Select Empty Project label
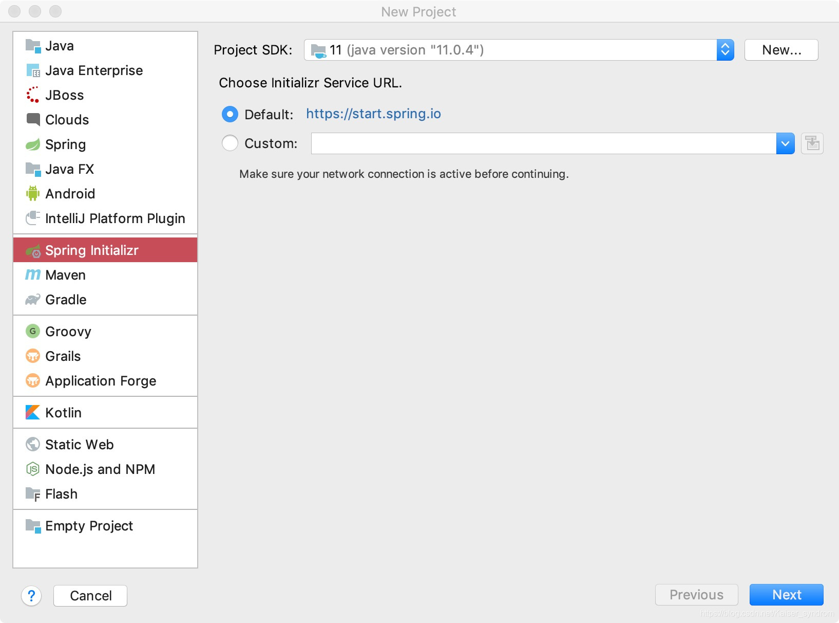This screenshot has height=623, width=839. point(89,526)
